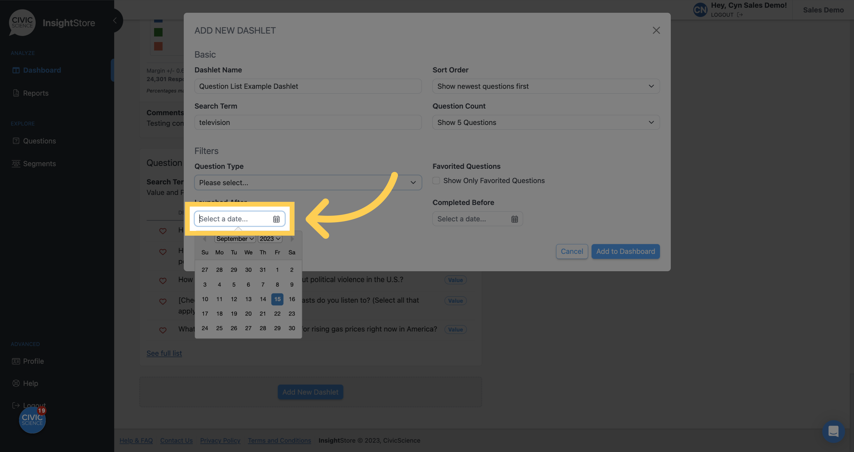Viewport: 854px width, 452px height.
Task: Click the Questions sidebar icon
Action: [16, 141]
